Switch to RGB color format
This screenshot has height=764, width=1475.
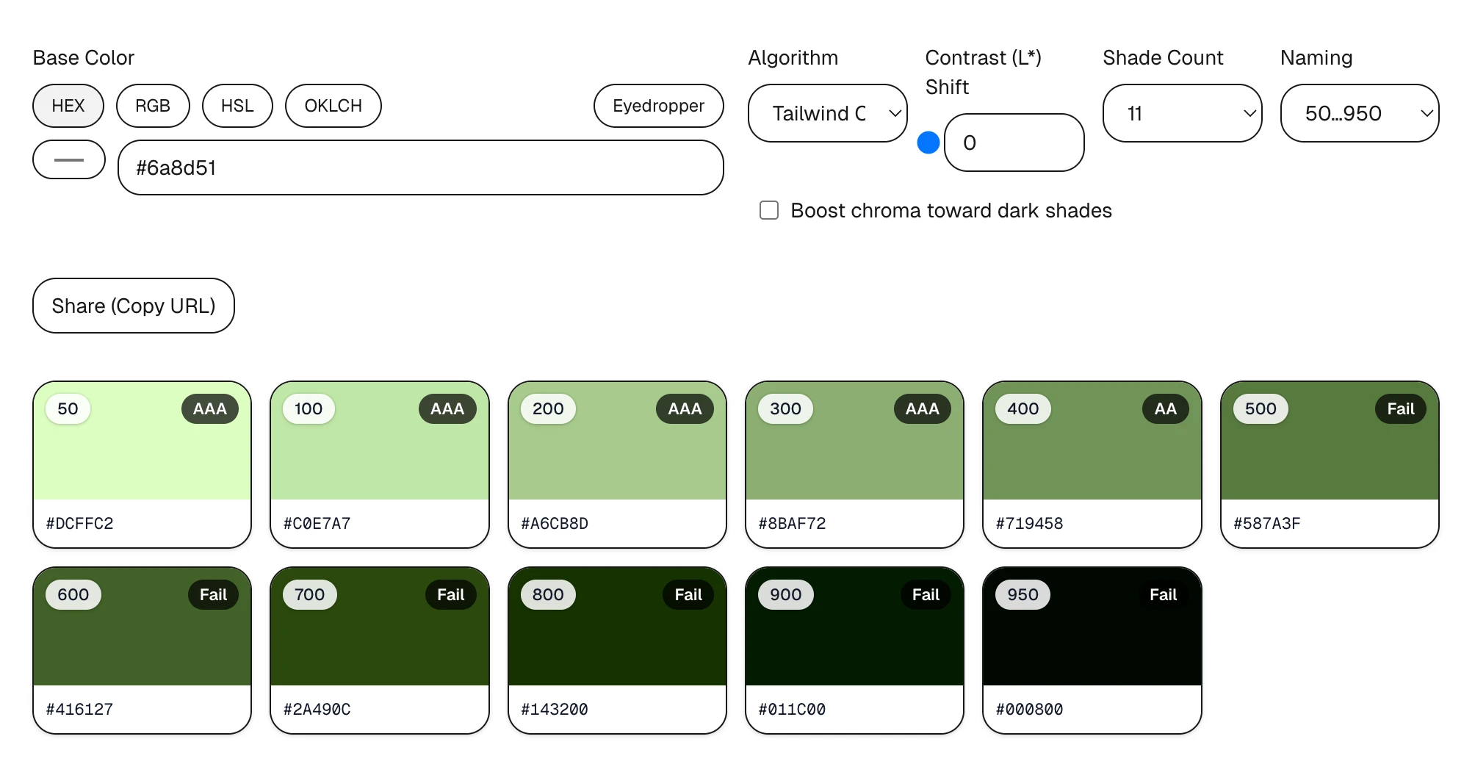pyautogui.click(x=153, y=106)
